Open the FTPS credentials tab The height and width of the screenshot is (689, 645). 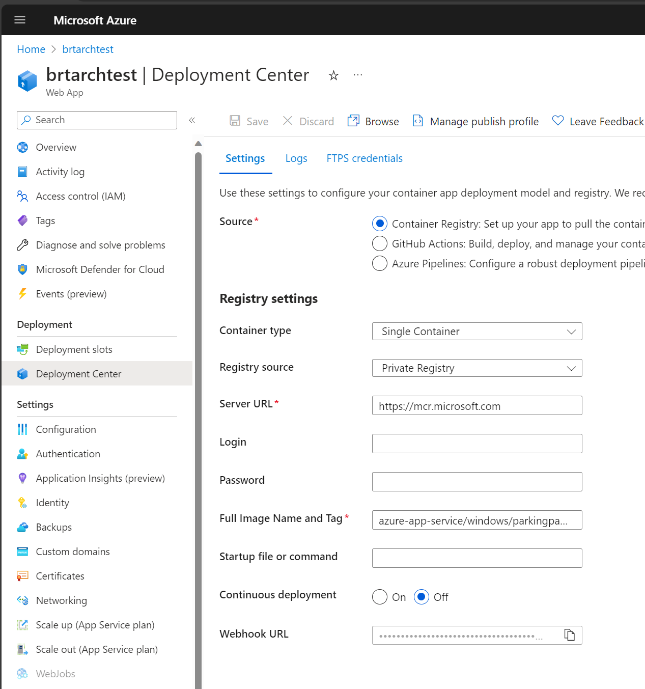pyautogui.click(x=364, y=158)
